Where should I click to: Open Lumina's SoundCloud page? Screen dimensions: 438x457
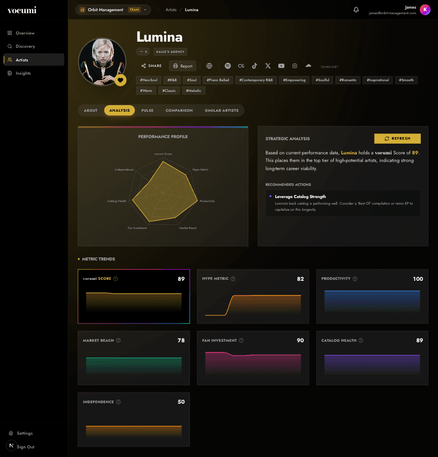308,66
